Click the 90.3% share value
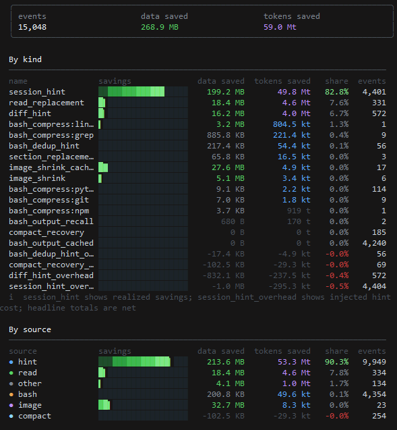397x430 pixels. (337, 362)
